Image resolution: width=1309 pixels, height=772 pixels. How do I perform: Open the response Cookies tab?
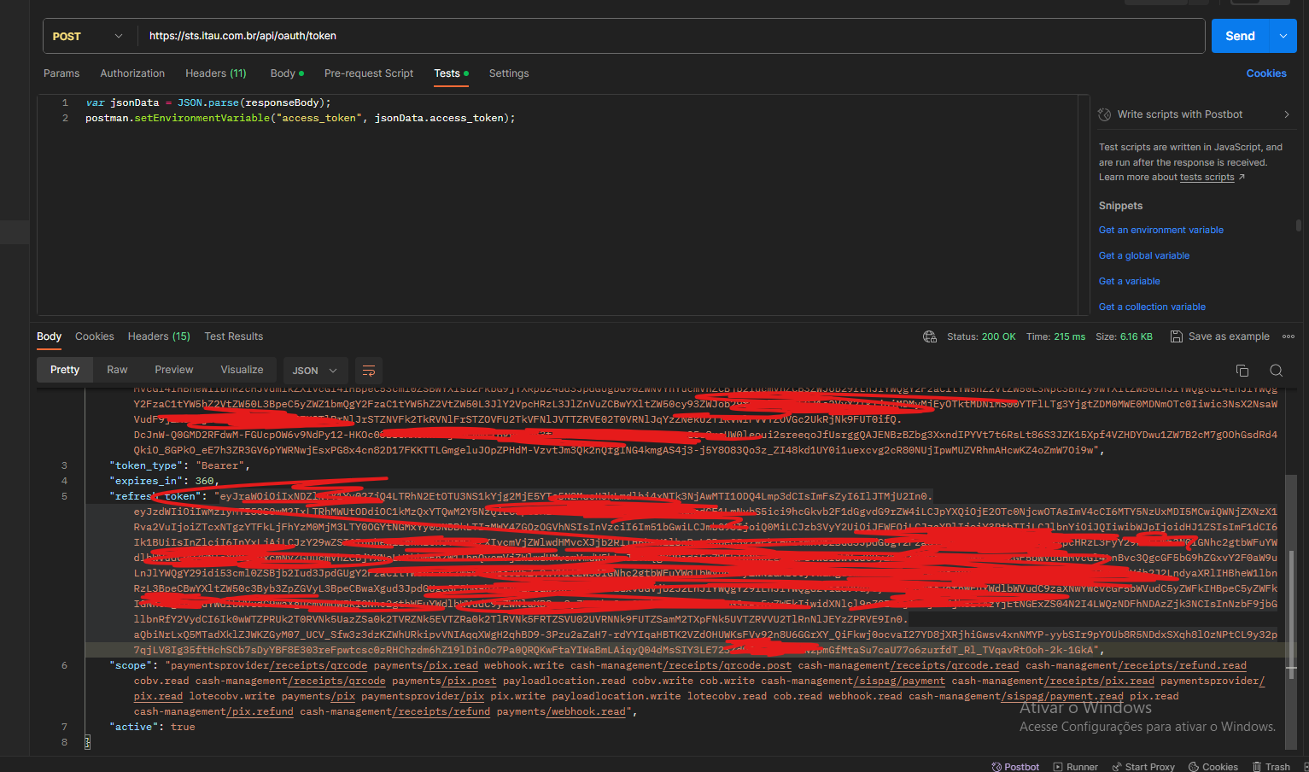[94, 336]
